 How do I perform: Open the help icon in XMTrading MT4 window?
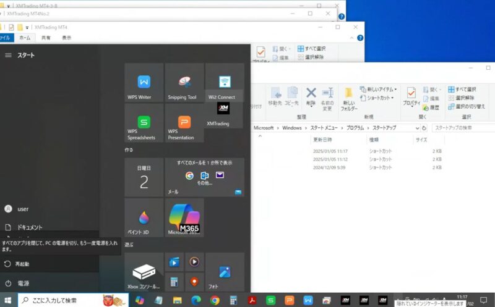(x=360, y=38)
